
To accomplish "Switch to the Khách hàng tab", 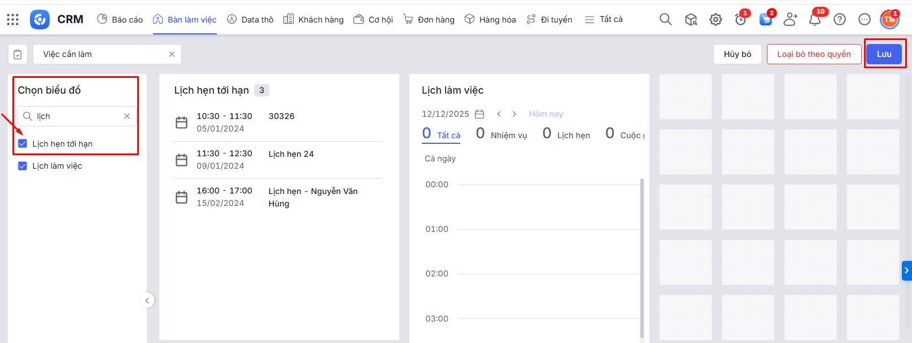I will [x=313, y=20].
